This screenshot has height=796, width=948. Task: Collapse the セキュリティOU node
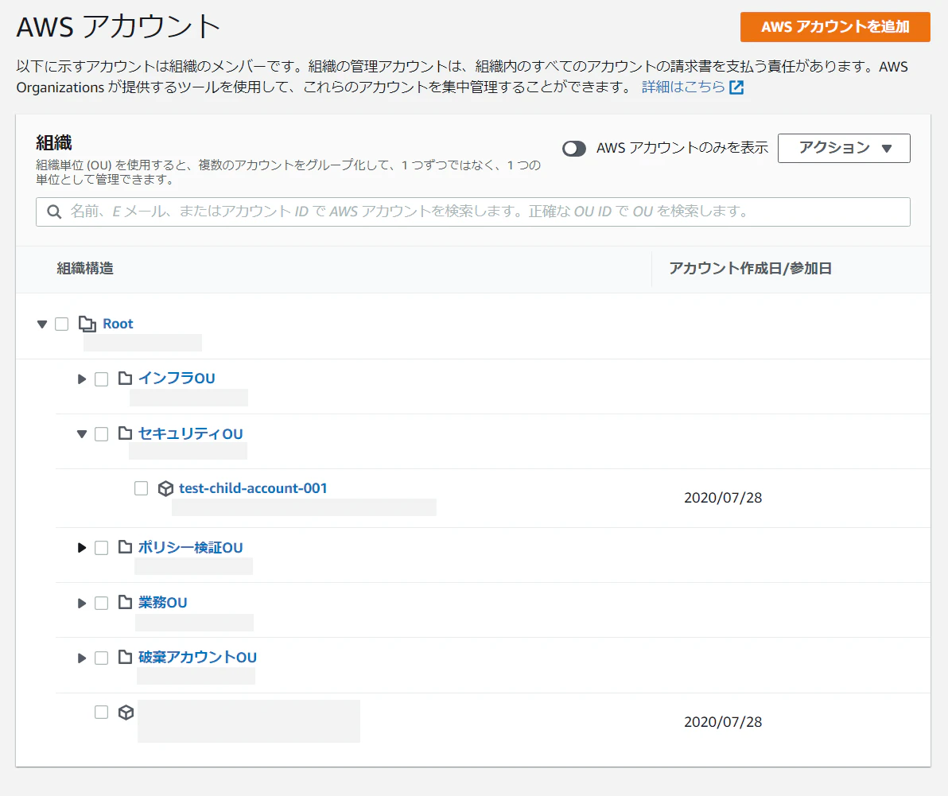[82, 434]
